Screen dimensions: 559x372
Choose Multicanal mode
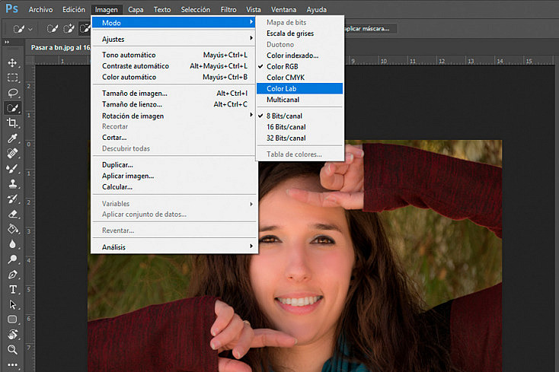pos(299,100)
